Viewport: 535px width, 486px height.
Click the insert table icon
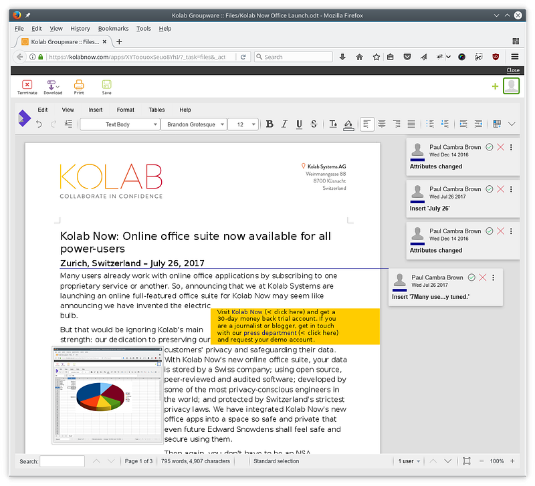tap(497, 124)
